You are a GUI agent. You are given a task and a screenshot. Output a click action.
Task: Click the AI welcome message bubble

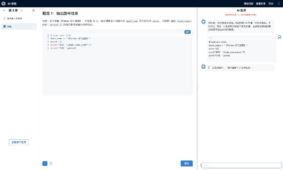241,26
